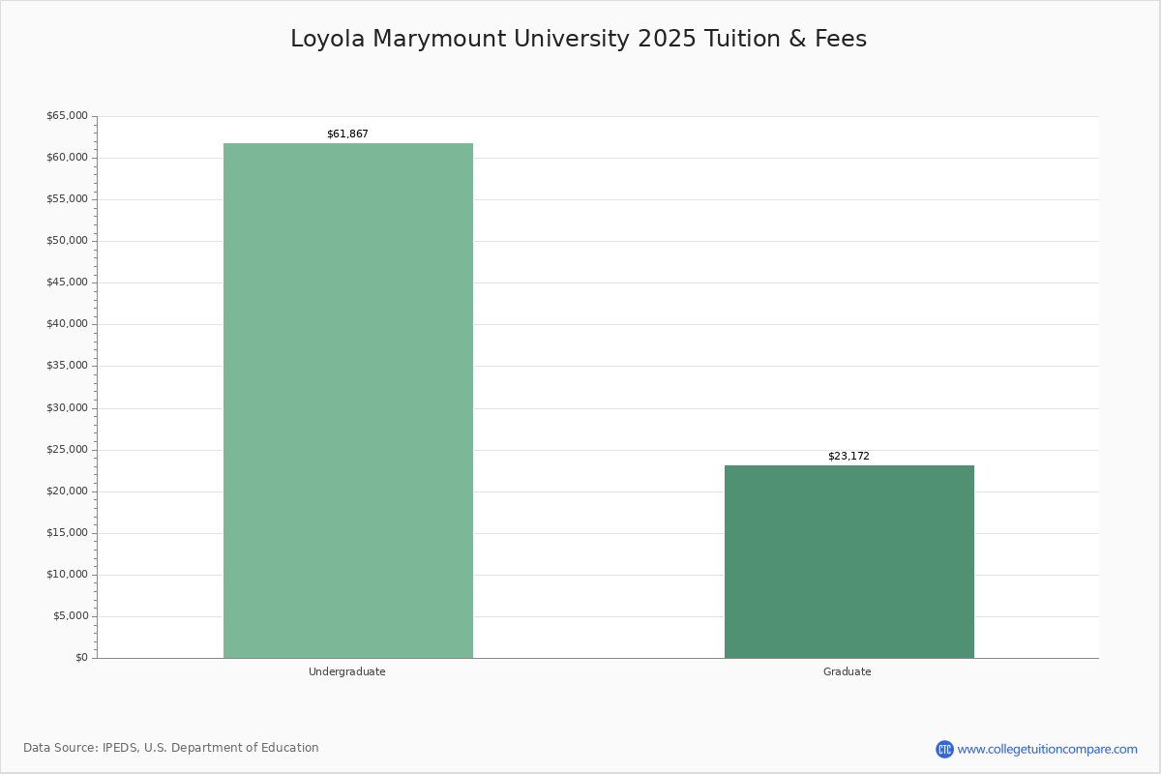
Task: Click the $45,000 gridline tick mark
Action: (94, 282)
